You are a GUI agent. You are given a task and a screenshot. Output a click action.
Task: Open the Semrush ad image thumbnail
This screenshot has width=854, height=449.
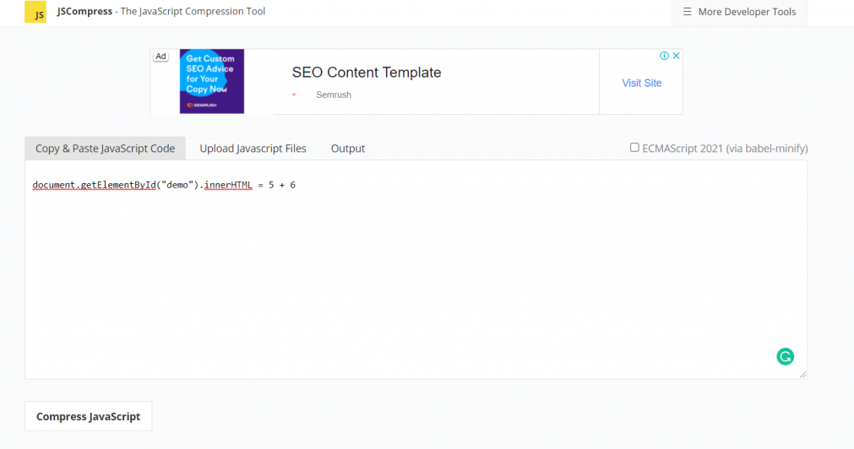tap(212, 82)
